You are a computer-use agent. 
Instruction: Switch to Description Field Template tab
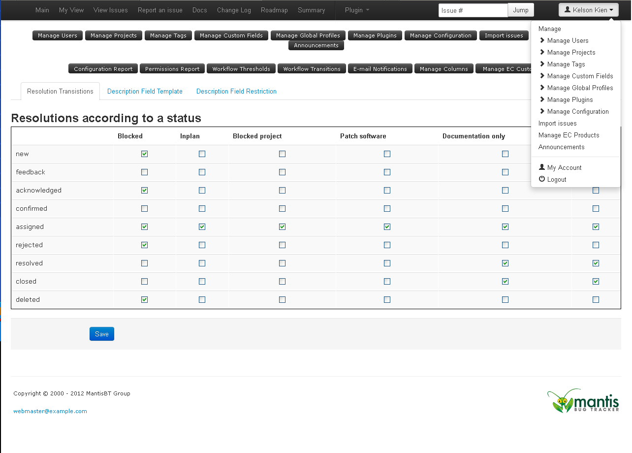pyautogui.click(x=145, y=92)
